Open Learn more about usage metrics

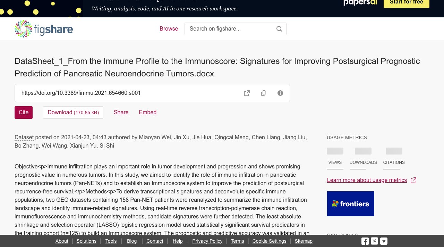367,180
